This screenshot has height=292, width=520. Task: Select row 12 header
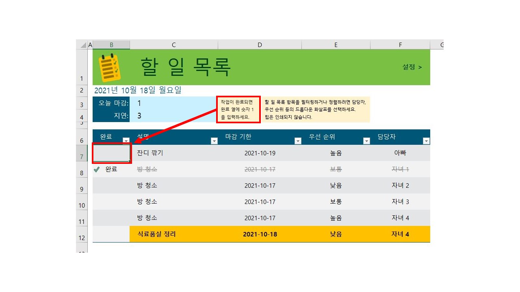[x=82, y=234]
